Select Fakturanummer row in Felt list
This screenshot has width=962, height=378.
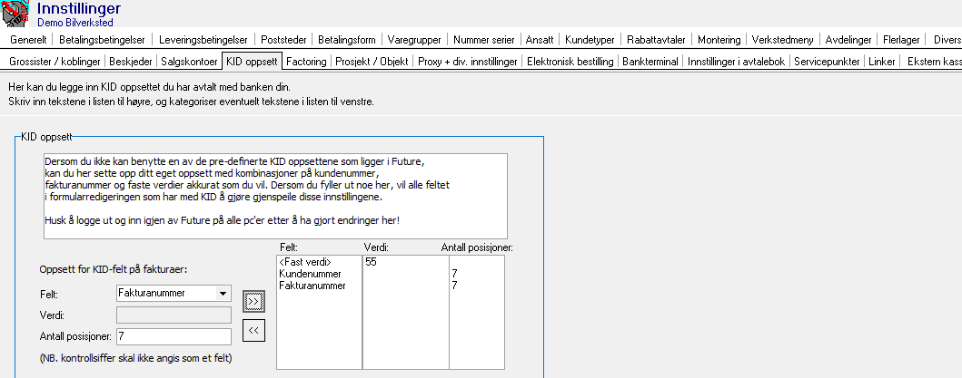point(312,286)
